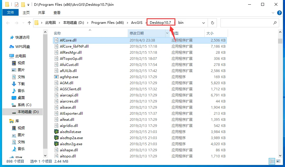
Task: Open the 主页 ribbon tab
Action: tap(26, 12)
